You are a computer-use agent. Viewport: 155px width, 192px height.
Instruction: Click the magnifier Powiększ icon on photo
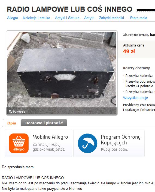click(x=10, y=112)
